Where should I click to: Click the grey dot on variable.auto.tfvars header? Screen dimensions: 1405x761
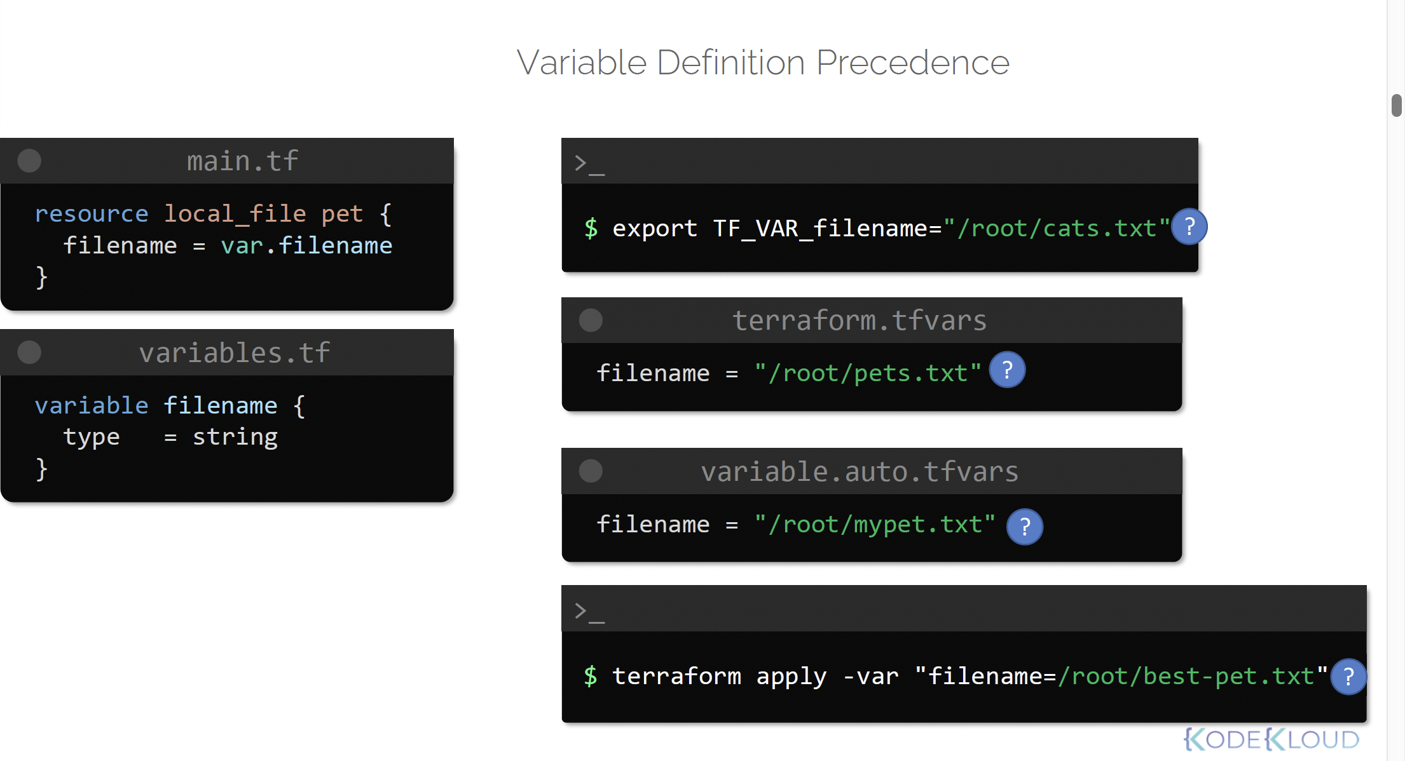pos(591,471)
